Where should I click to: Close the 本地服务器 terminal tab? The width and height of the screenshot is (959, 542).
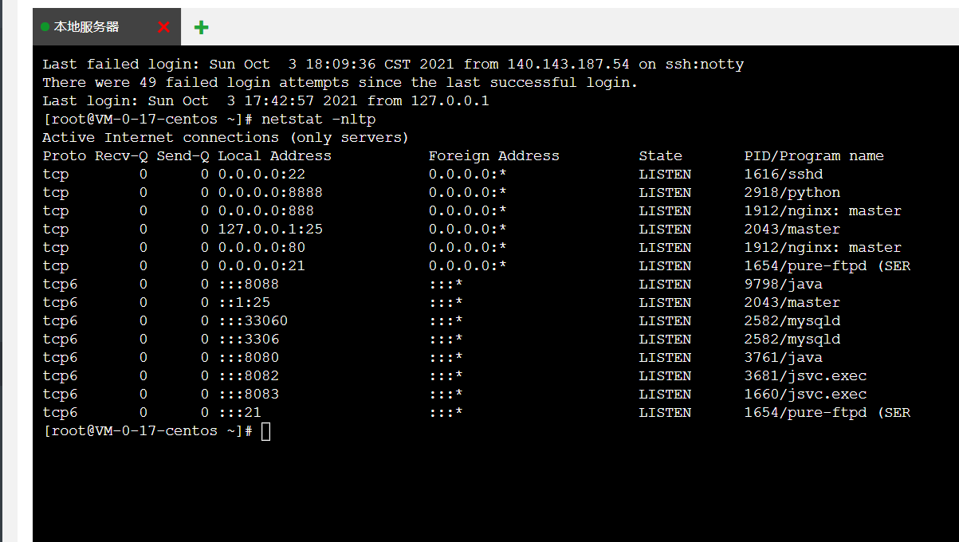[x=164, y=27]
